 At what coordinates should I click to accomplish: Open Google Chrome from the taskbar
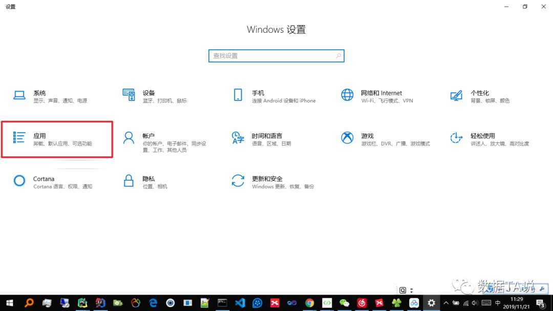point(309,303)
